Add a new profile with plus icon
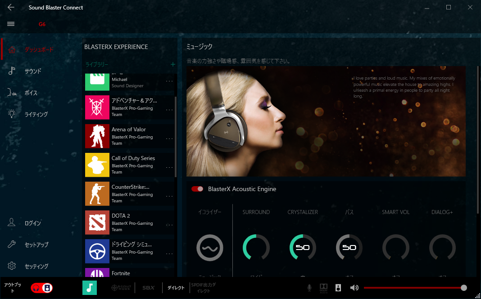481x299 pixels. [173, 64]
